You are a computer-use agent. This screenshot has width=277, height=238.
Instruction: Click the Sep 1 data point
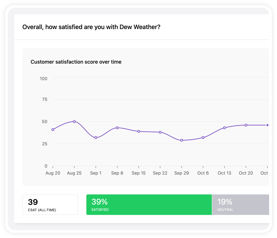[96, 138]
